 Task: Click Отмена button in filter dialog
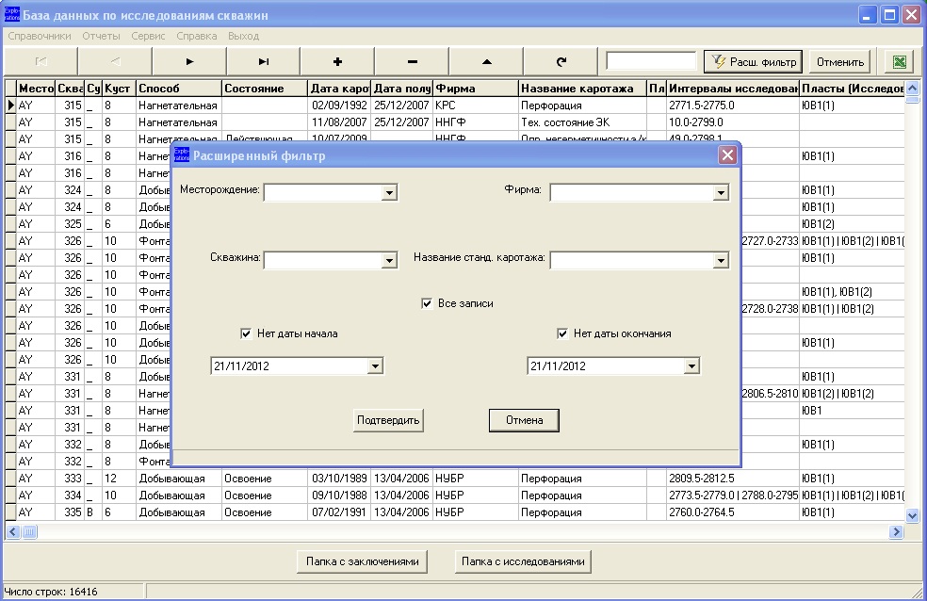click(524, 420)
